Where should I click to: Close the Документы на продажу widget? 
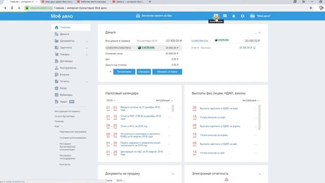pos(173,174)
